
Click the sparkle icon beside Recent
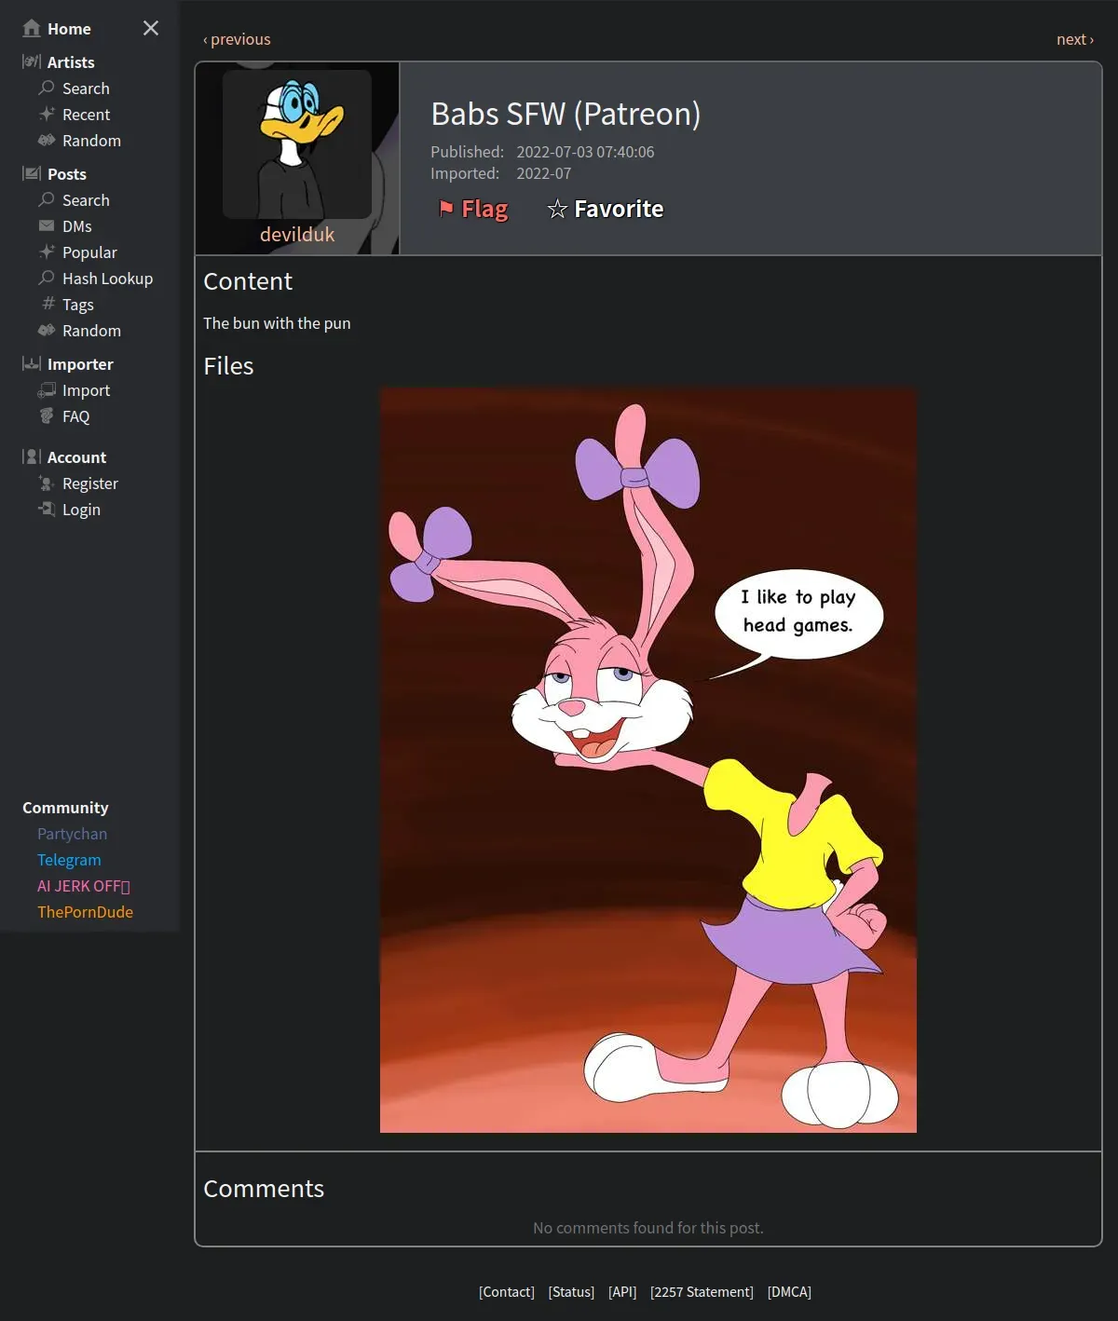pyautogui.click(x=47, y=114)
